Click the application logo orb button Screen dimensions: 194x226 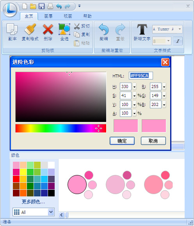click(10, 10)
